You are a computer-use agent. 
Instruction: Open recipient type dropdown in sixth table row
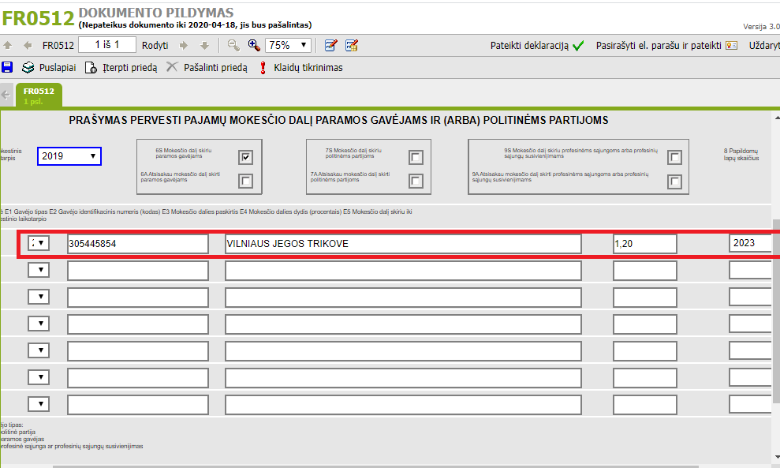pos(39,377)
